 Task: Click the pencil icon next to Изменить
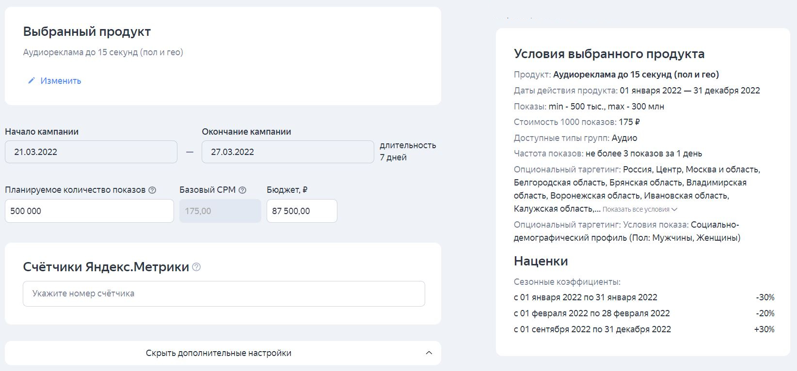pyautogui.click(x=32, y=81)
